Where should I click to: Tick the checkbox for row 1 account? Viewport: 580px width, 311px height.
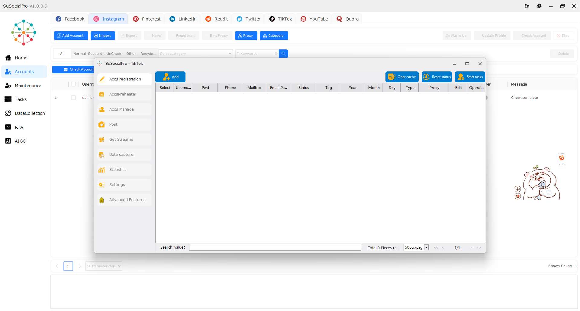click(73, 98)
